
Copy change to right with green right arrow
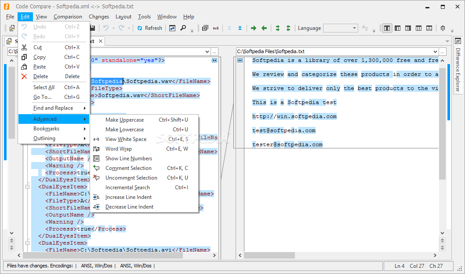tap(254, 28)
